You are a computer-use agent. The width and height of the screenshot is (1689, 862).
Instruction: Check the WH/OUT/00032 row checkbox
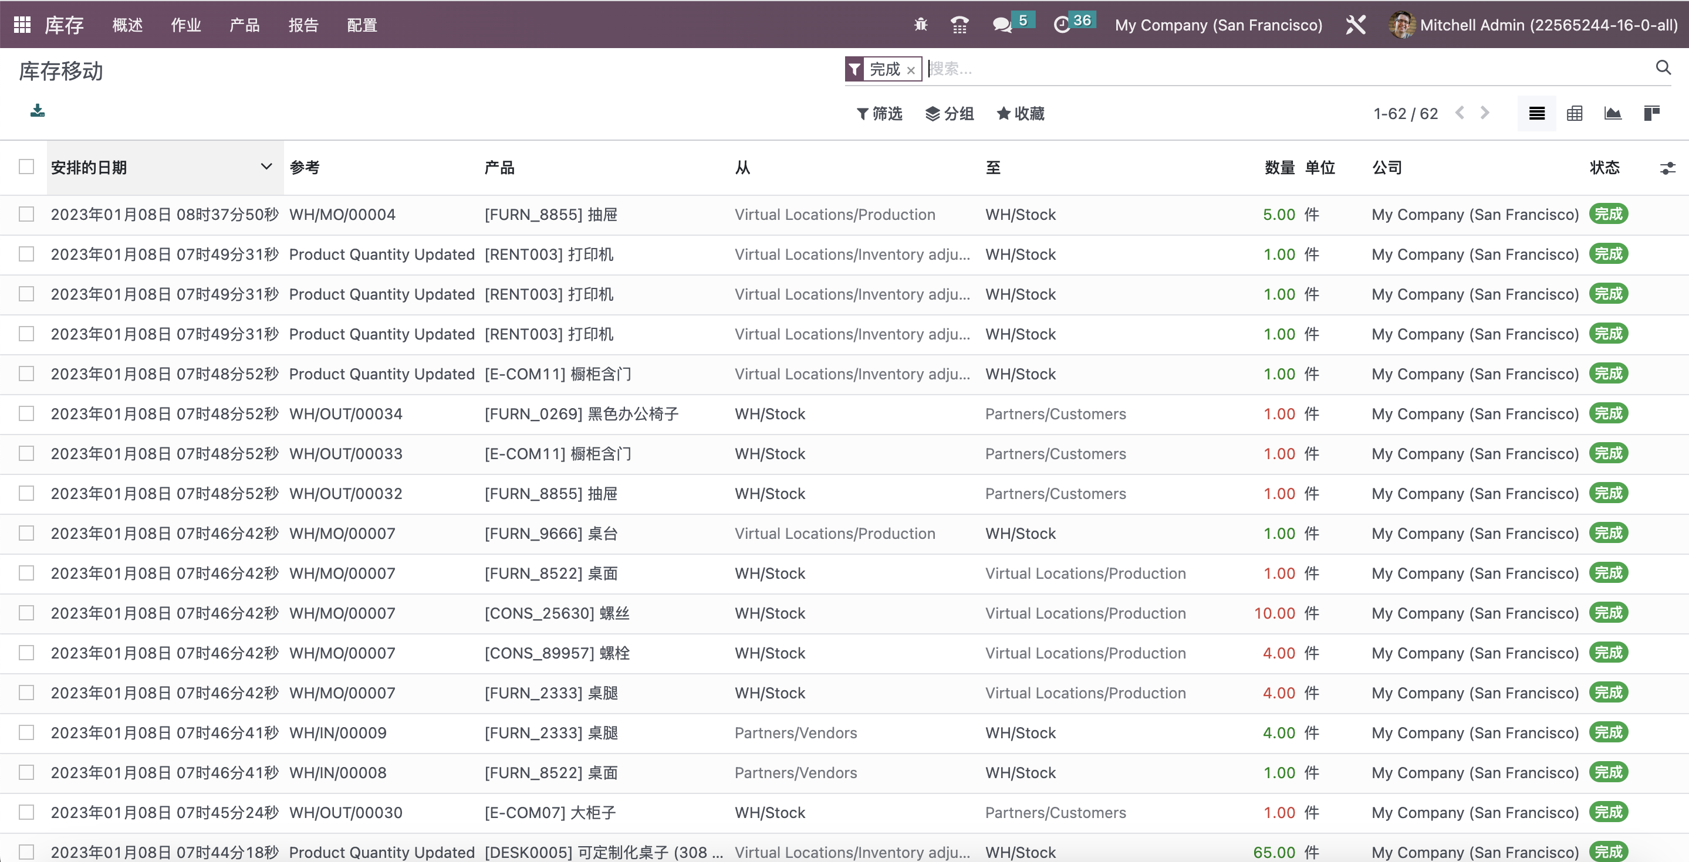point(26,493)
